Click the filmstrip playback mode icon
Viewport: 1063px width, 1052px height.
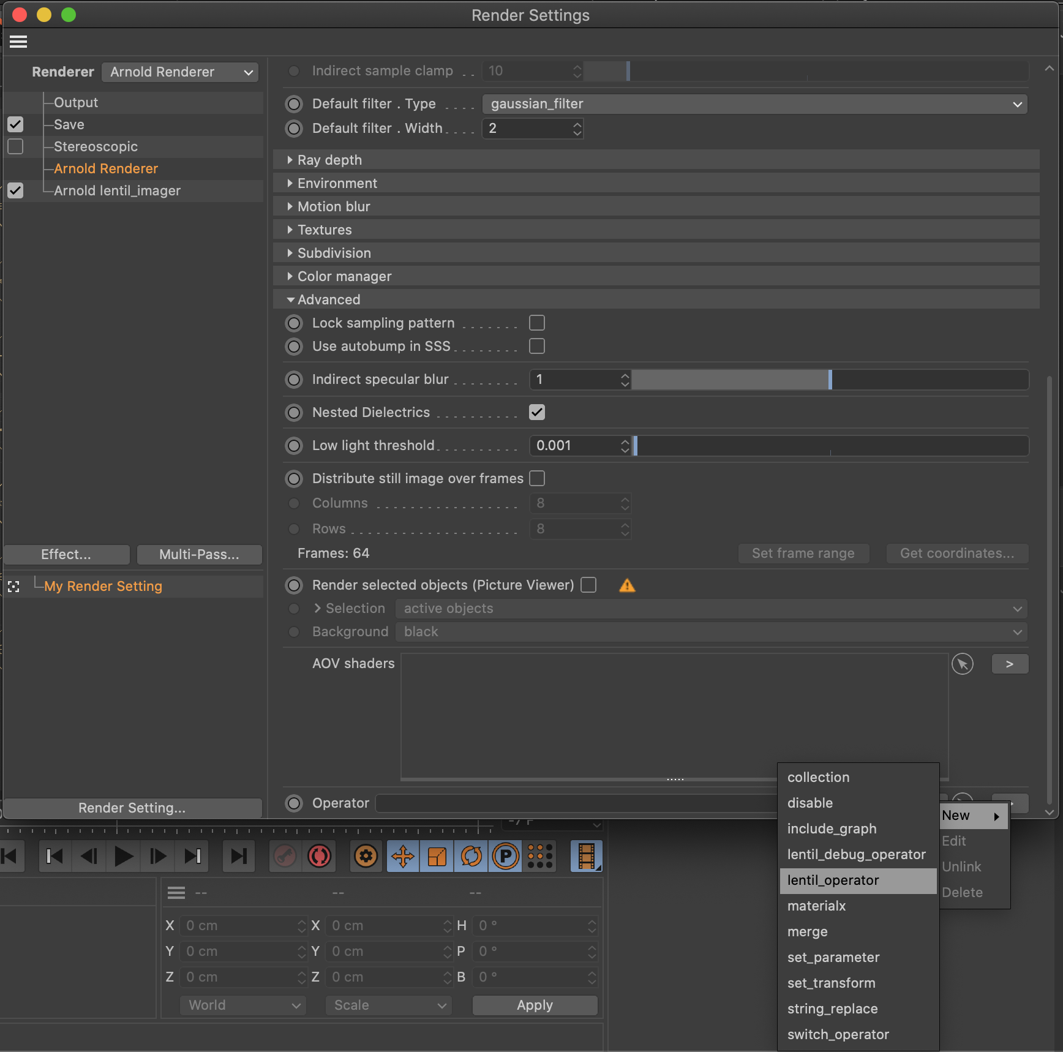point(586,856)
